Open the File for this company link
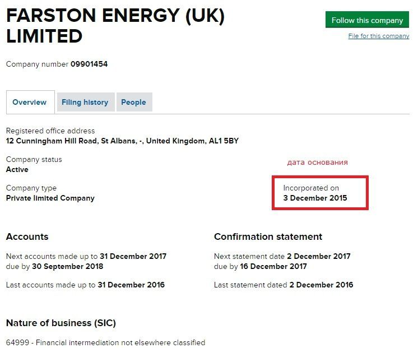The width and height of the screenshot is (418, 348). [379, 36]
